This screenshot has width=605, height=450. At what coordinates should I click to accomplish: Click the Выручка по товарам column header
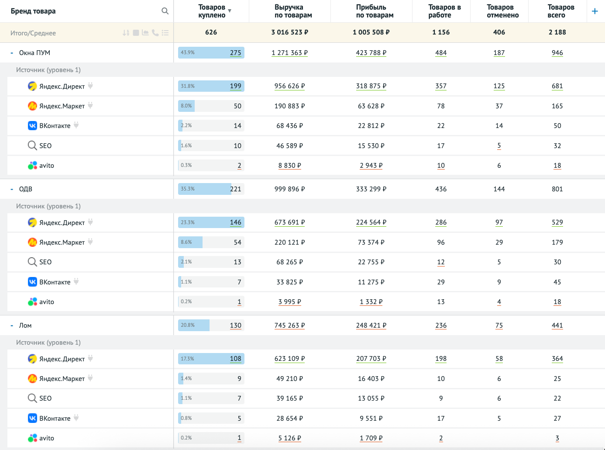click(x=293, y=11)
